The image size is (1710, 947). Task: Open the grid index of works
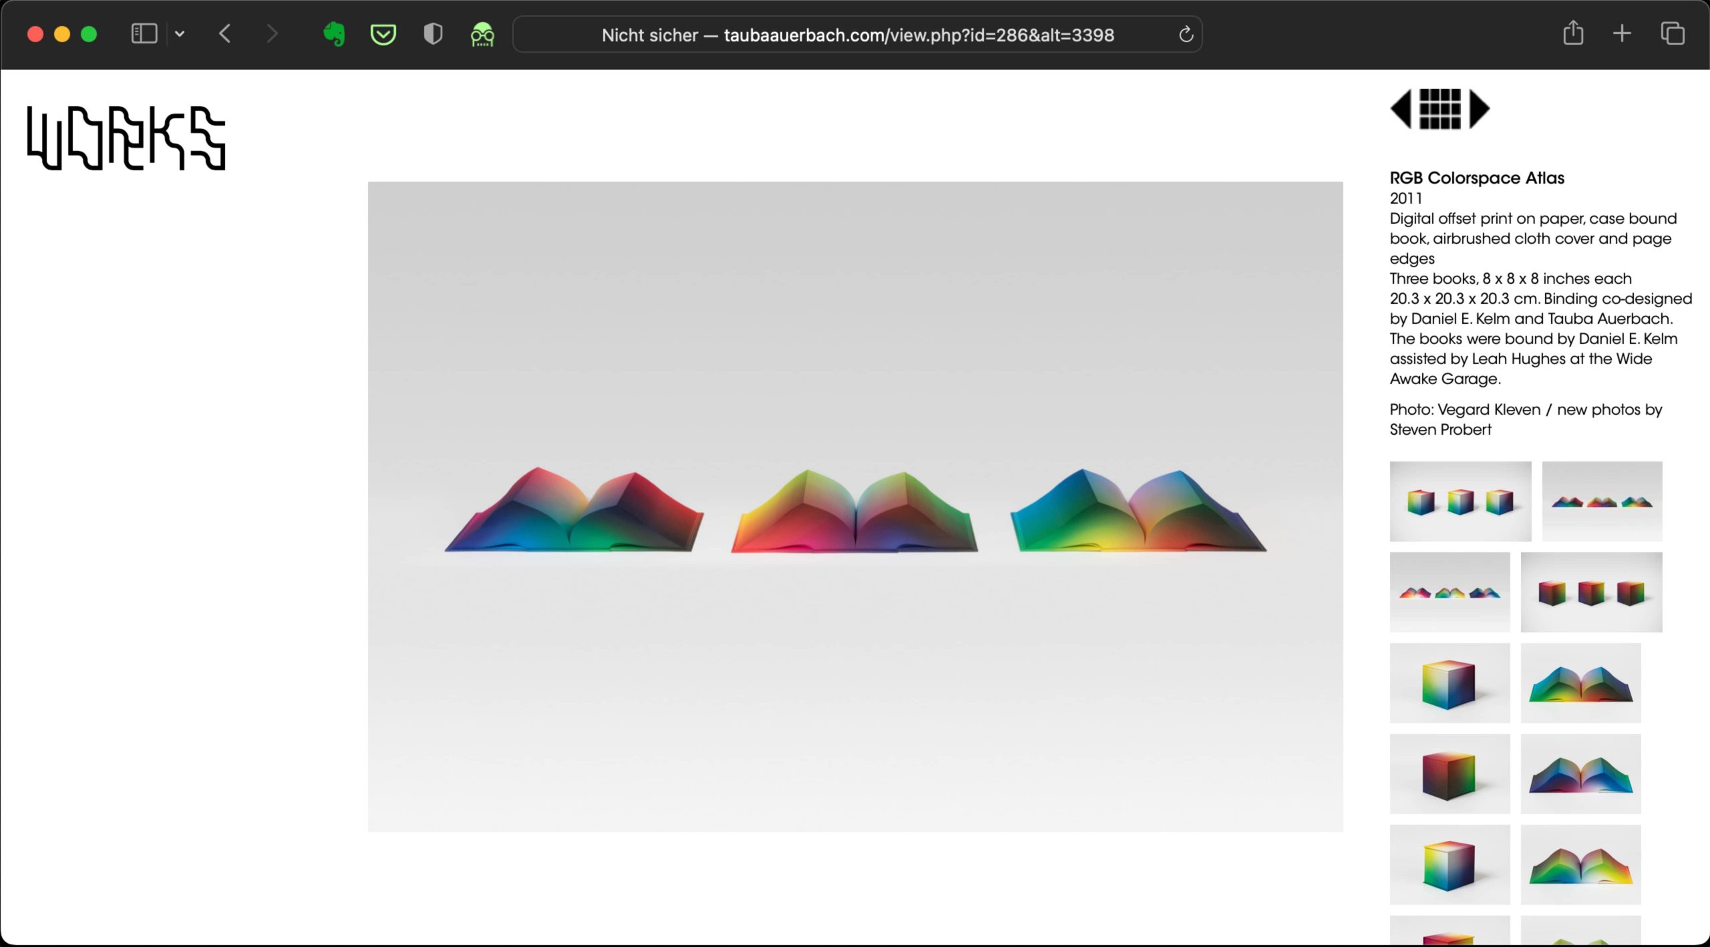pos(1439,109)
